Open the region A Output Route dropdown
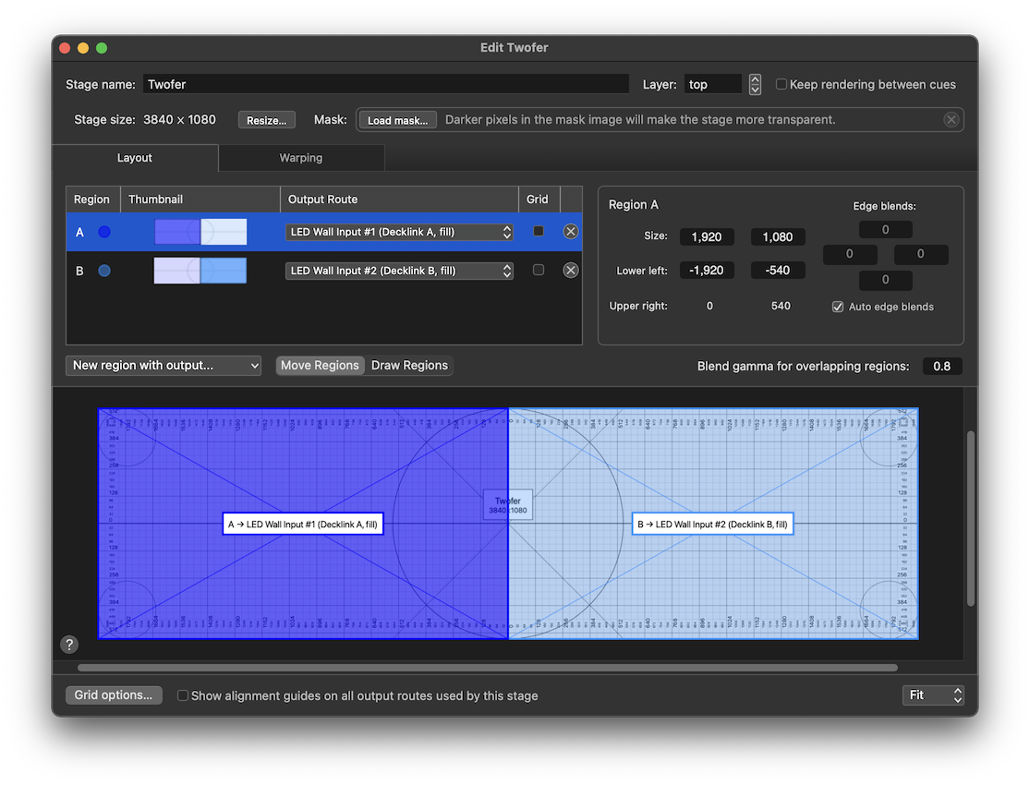 point(399,232)
